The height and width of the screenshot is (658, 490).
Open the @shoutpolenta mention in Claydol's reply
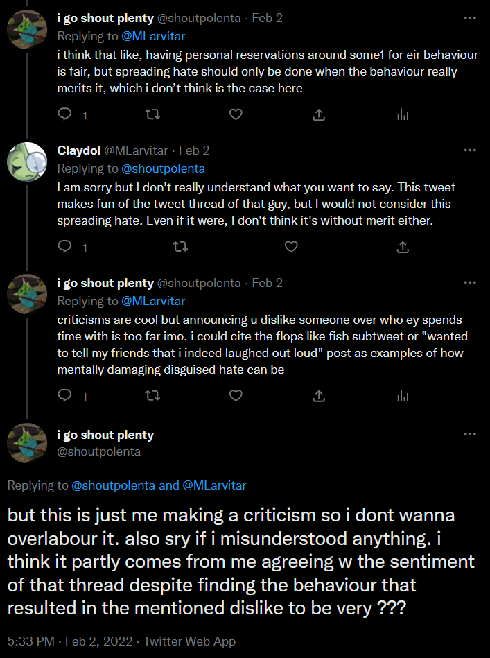click(x=164, y=168)
